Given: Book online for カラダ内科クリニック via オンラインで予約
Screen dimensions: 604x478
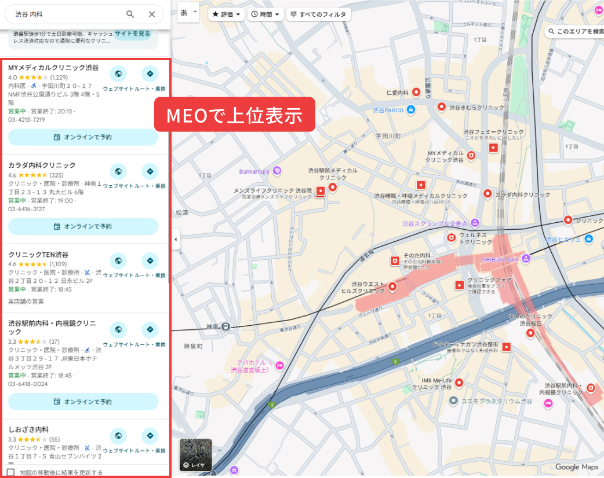Looking at the screenshot, I should (x=82, y=226).
